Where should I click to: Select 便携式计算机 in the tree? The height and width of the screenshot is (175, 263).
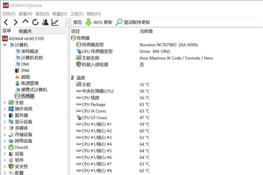pyautogui.click(x=34, y=90)
